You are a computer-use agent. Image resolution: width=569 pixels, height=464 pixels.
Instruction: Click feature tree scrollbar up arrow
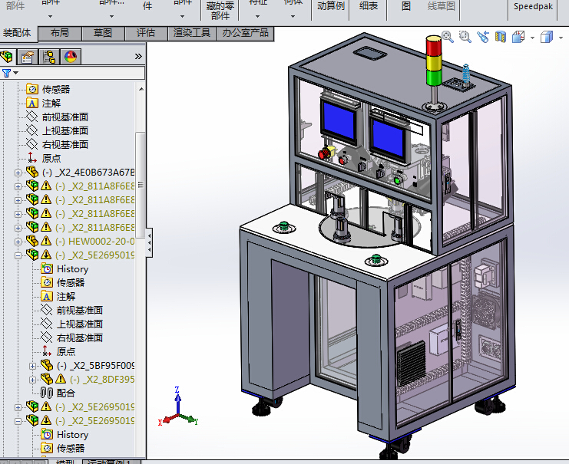click(x=141, y=89)
